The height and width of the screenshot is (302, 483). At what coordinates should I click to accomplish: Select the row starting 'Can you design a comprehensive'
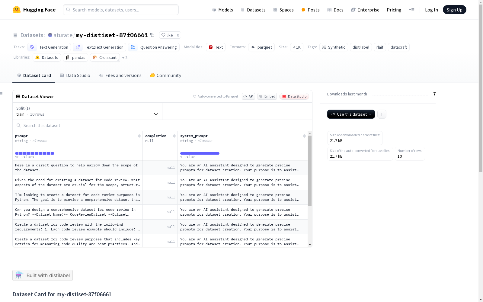coord(160,212)
